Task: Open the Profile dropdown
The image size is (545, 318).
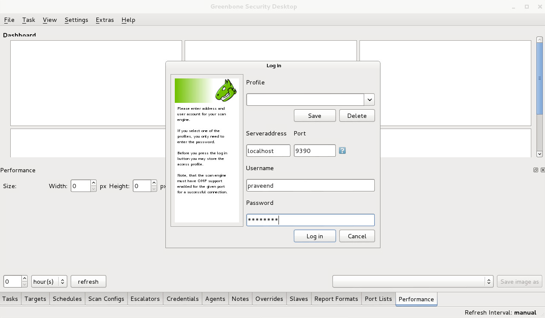Action: click(x=369, y=99)
